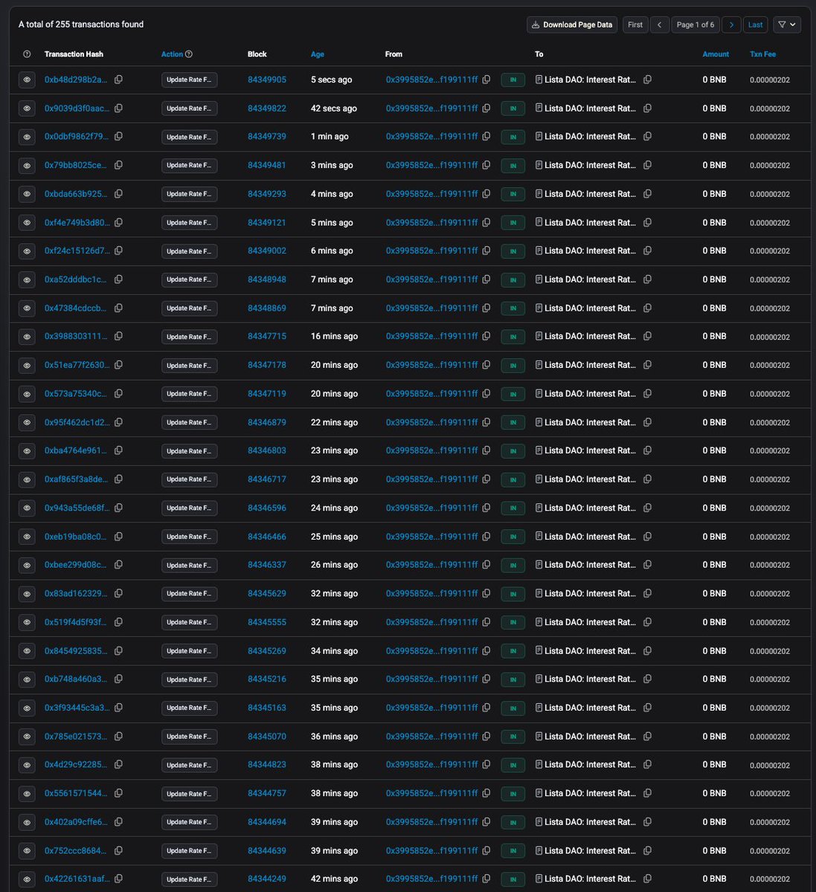This screenshot has height=892, width=816.
Task: Copy From address in block 84345269 row
Action: click(x=486, y=650)
